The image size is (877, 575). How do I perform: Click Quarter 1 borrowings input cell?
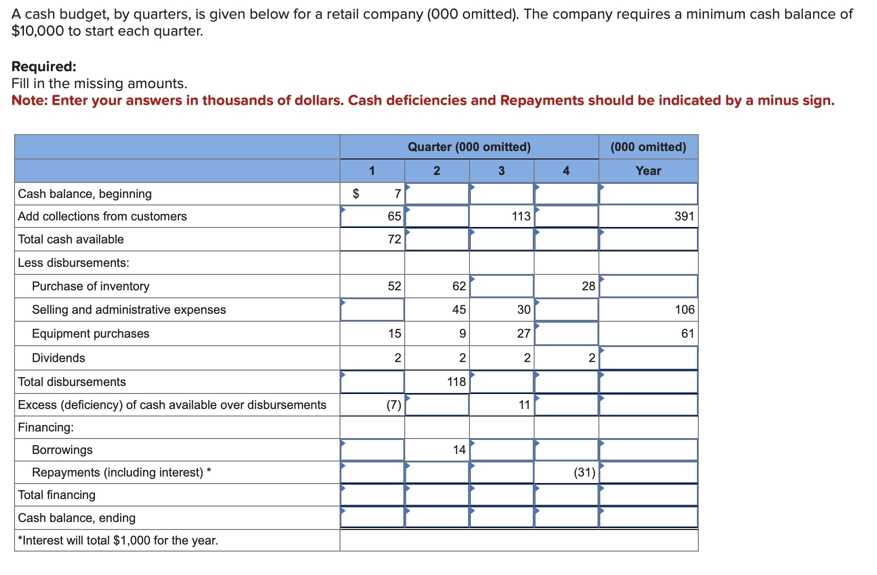[x=373, y=449]
